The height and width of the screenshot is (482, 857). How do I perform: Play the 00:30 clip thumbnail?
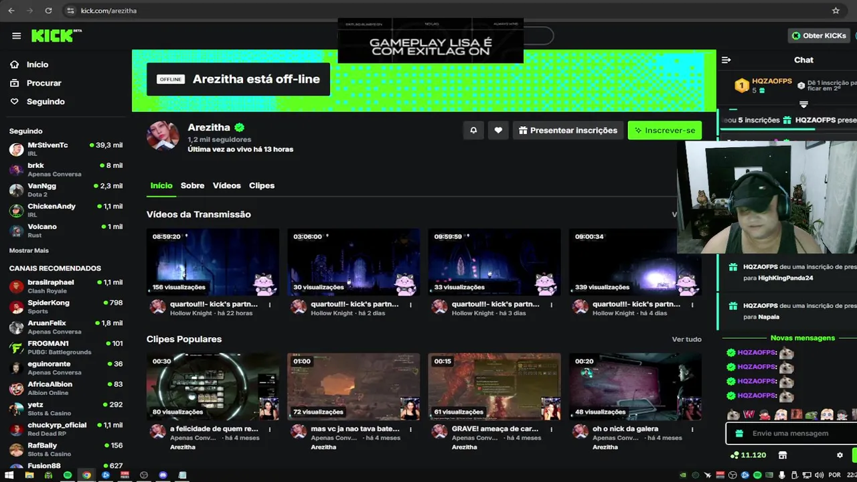click(x=213, y=387)
